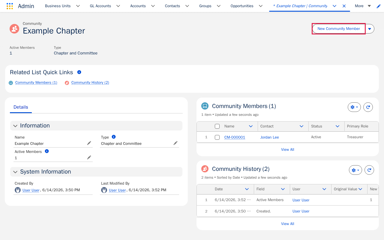Open Community History list gear settings
The image size is (384, 240).
[x=355, y=170]
